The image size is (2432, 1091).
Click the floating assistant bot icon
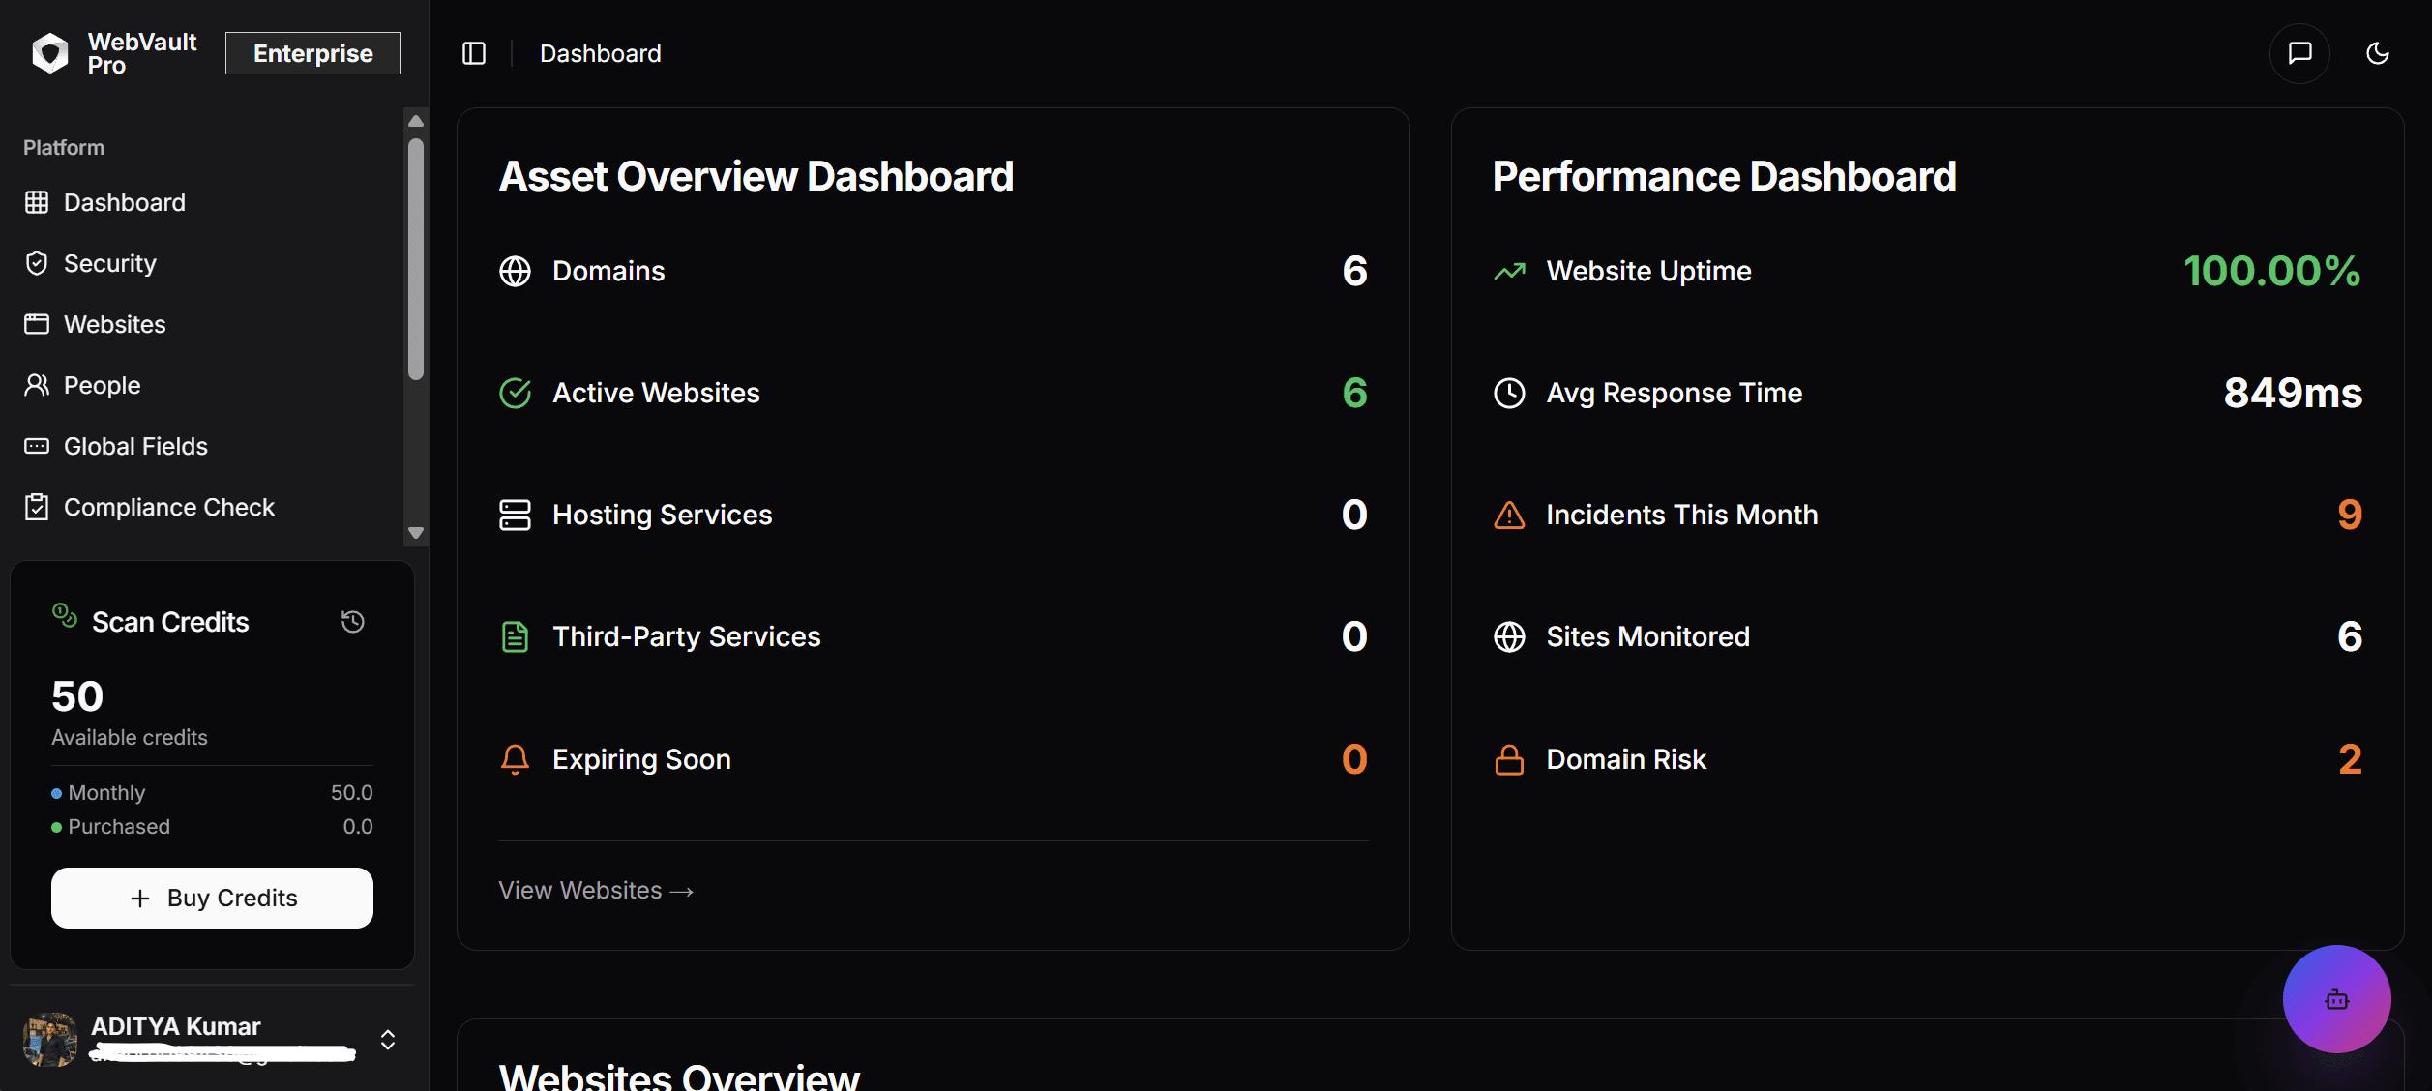point(2335,999)
